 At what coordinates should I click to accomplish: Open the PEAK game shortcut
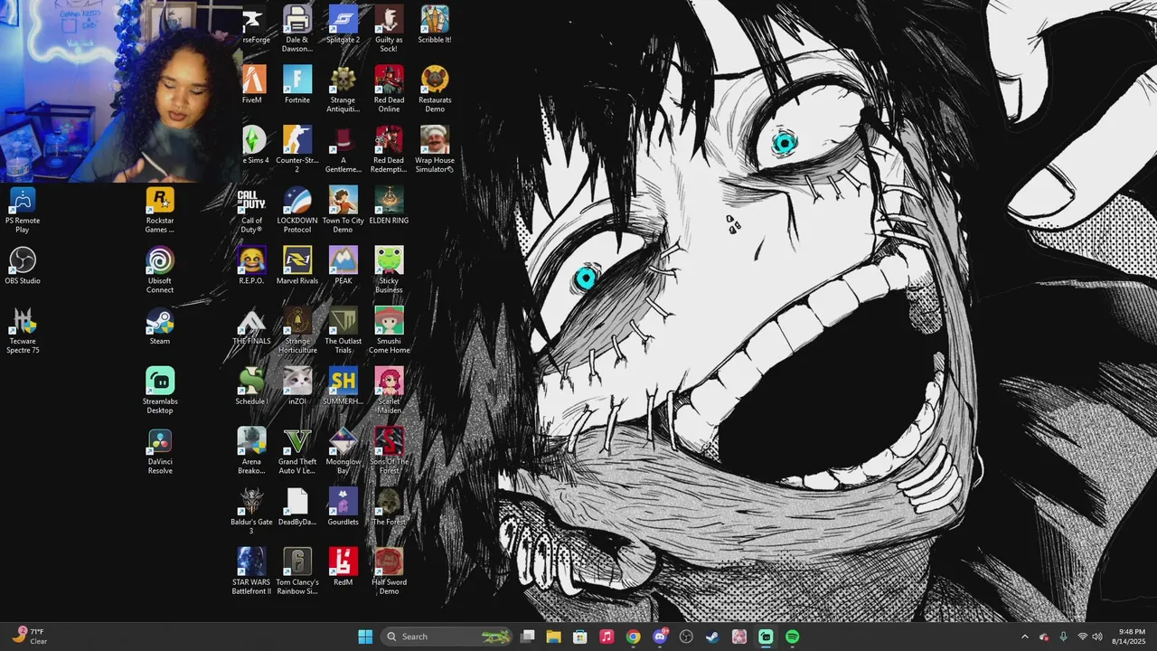click(343, 265)
